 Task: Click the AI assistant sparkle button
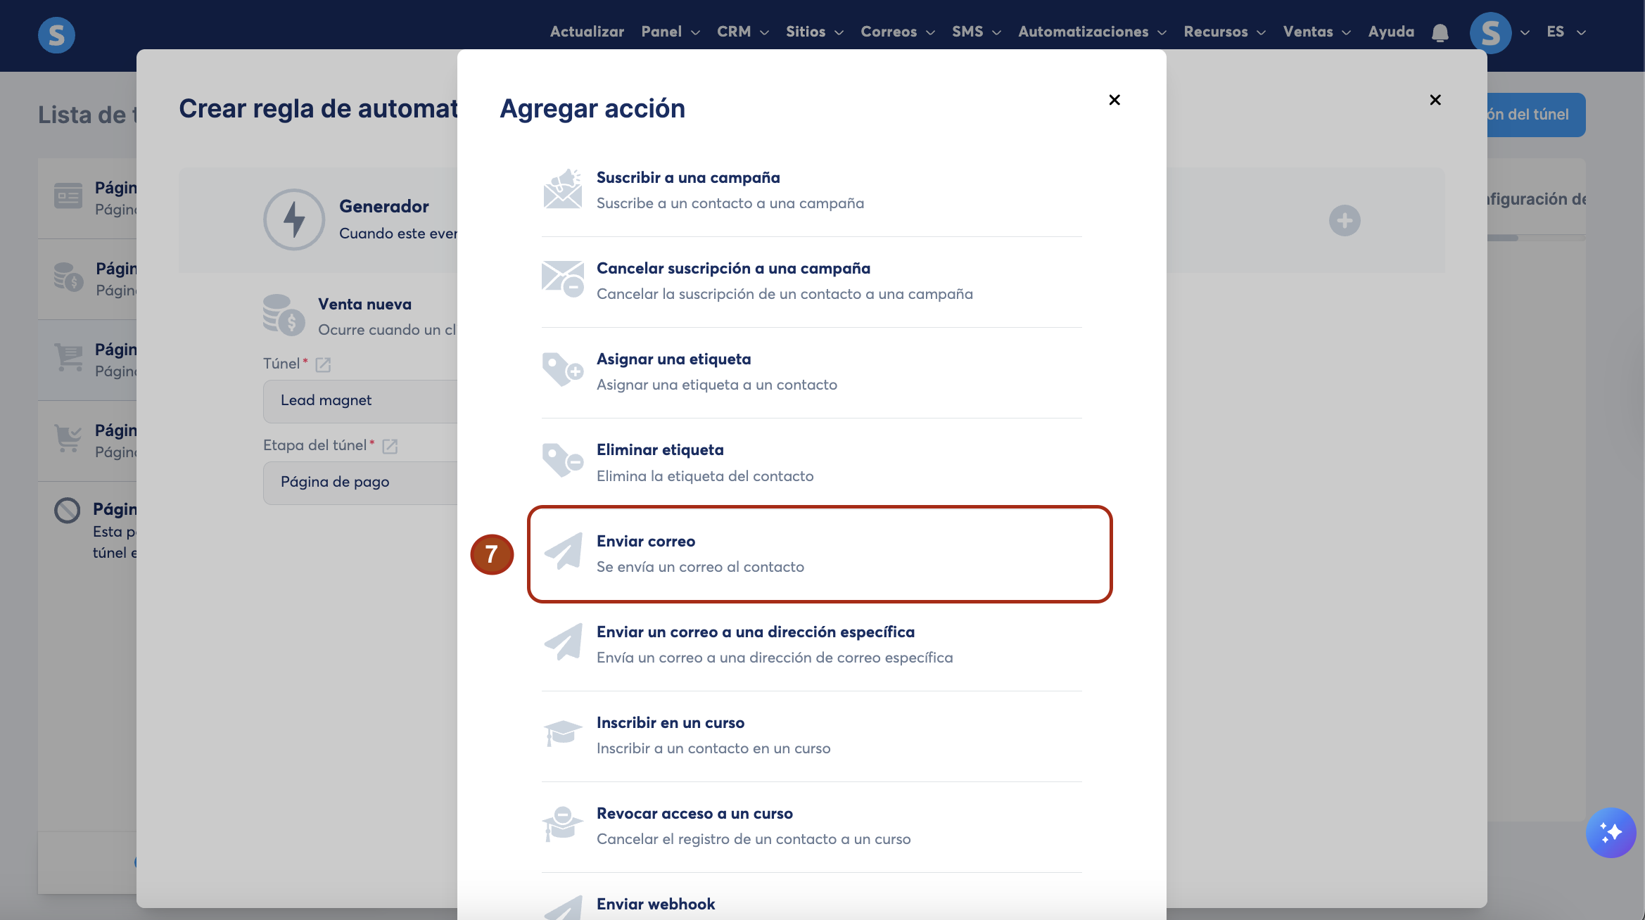[1611, 832]
